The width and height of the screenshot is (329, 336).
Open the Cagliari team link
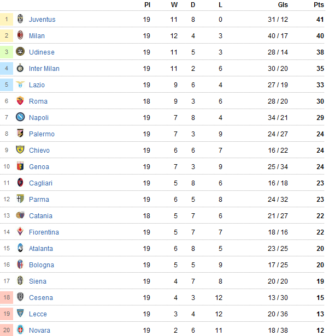tap(40, 183)
